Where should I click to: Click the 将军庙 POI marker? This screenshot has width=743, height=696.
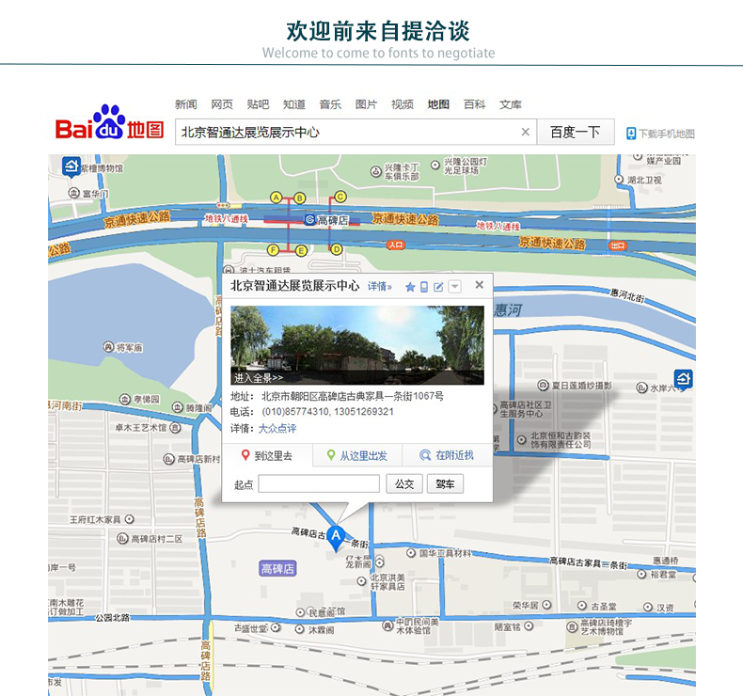click(x=108, y=347)
